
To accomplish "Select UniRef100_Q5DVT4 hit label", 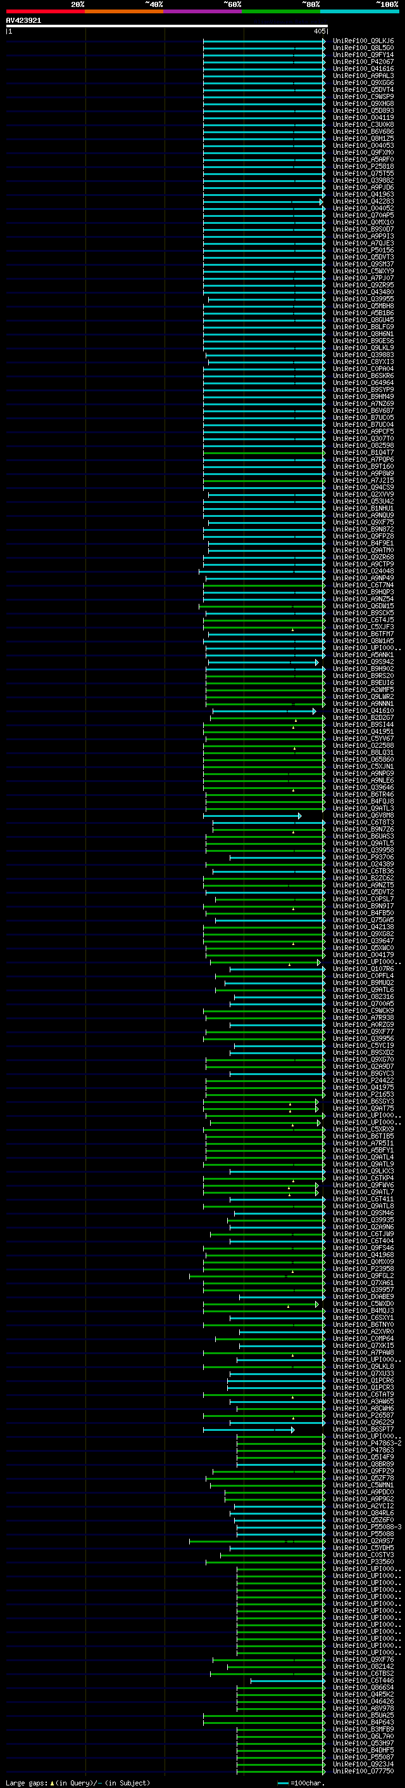I will (x=363, y=89).
